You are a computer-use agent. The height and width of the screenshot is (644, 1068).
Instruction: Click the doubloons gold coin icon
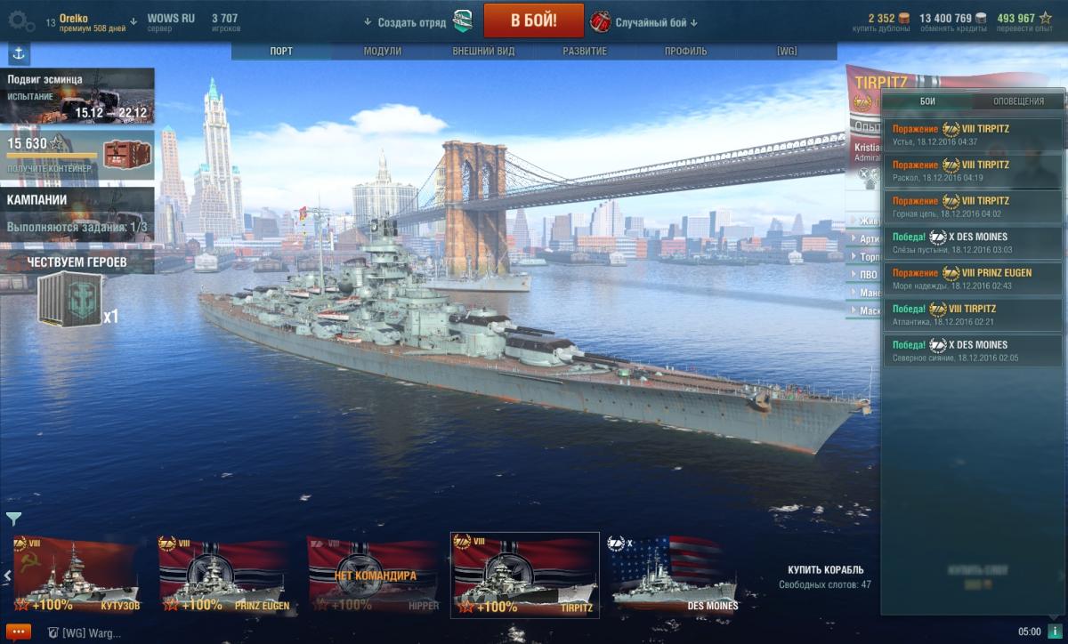pos(903,18)
